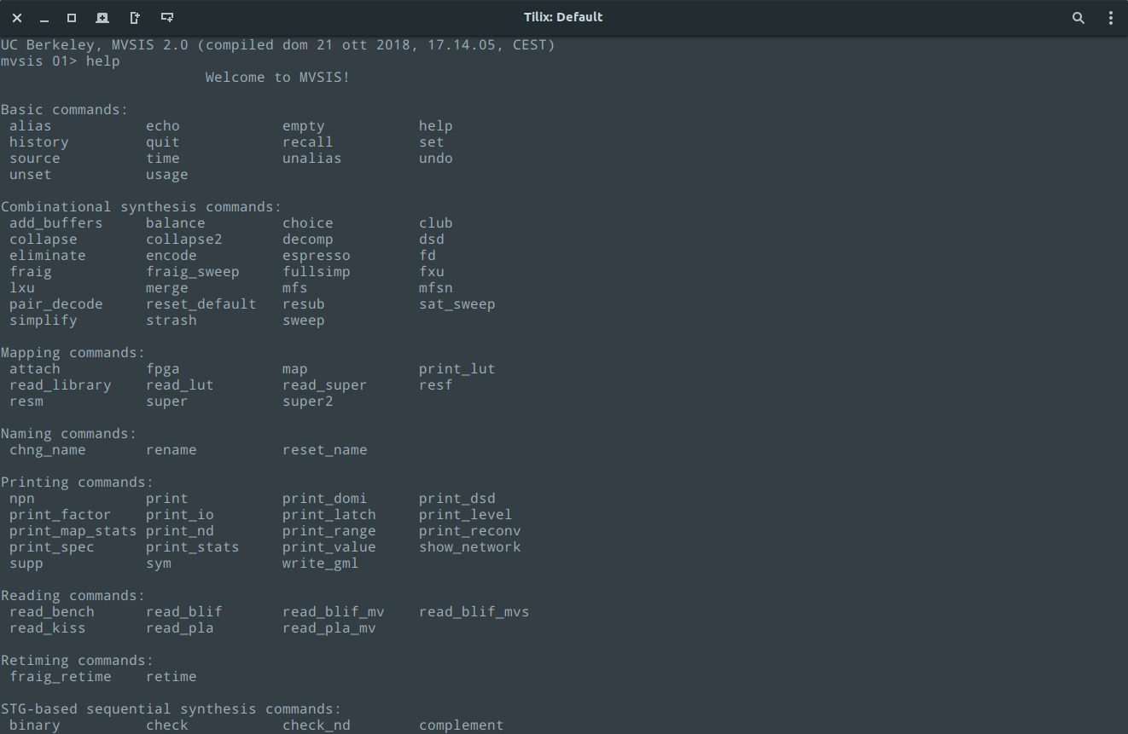This screenshot has height=734, width=1128.
Task: Click the 'read_pla_mv' command text
Action: pos(329,628)
